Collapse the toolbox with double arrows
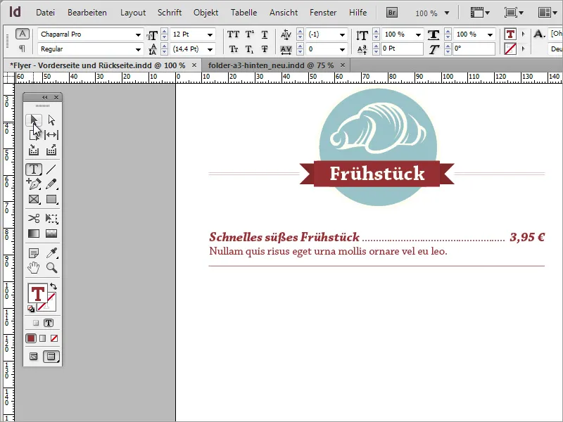This screenshot has height=422, width=563. point(45,97)
